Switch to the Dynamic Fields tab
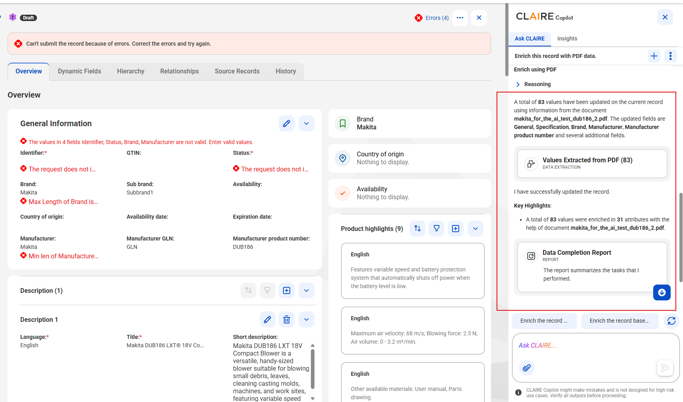683x402 pixels. (x=80, y=71)
